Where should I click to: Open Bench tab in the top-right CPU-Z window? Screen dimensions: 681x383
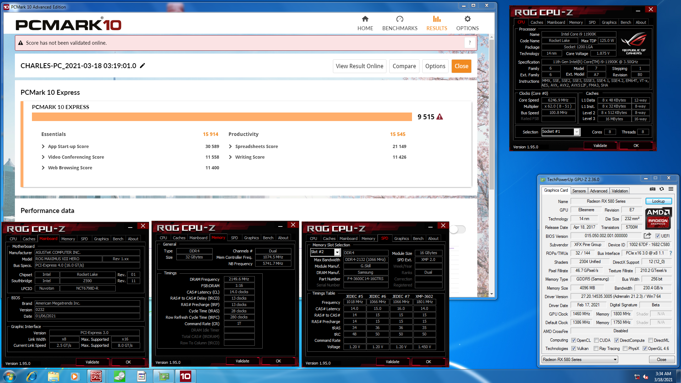tap(626, 22)
